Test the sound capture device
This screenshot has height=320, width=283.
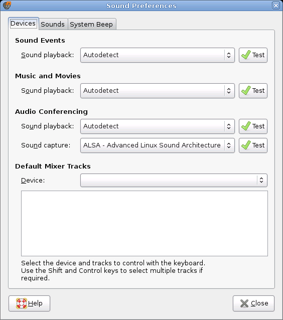[253, 145]
